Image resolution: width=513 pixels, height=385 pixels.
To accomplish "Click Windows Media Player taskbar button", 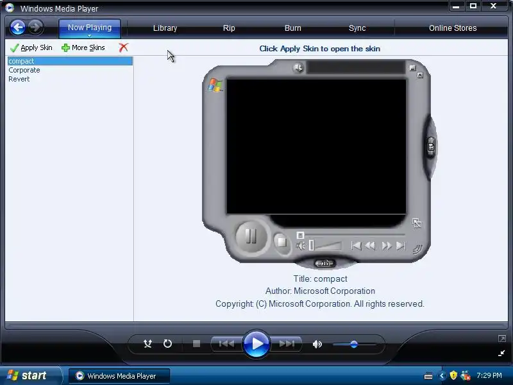I will coord(119,376).
